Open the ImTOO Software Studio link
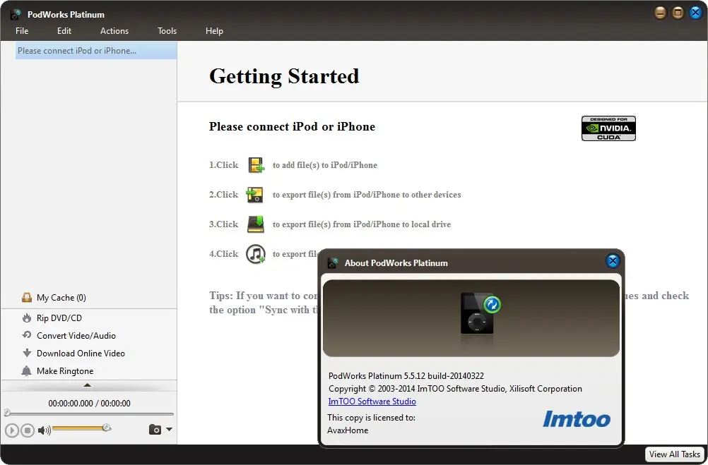708x465 pixels. pos(372,401)
